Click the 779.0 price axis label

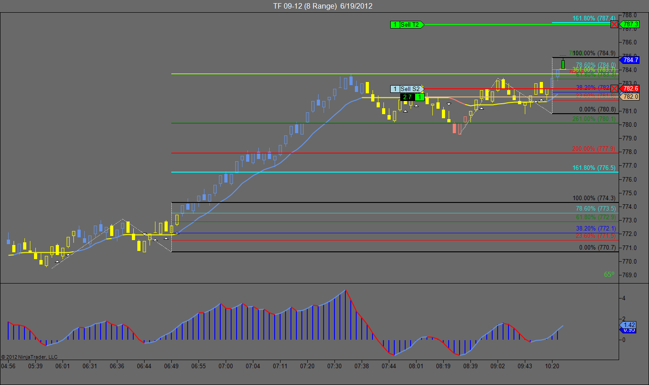pyautogui.click(x=630, y=138)
